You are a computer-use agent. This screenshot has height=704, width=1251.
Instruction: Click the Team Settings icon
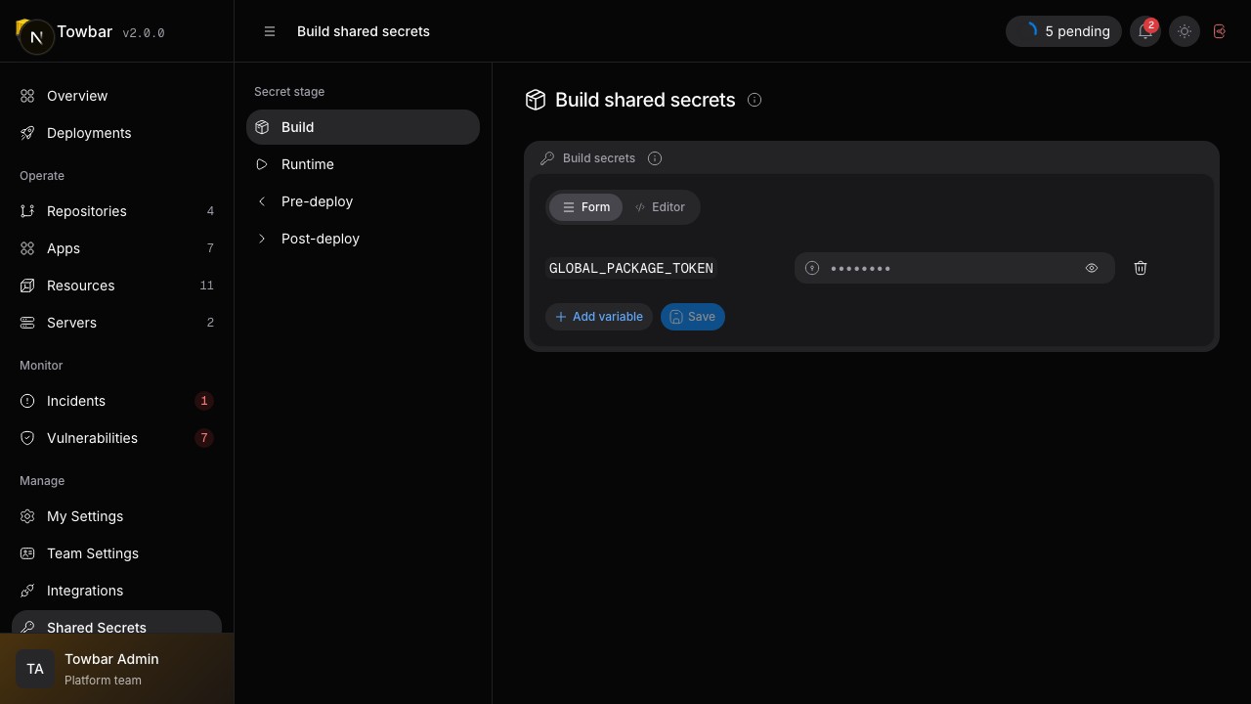(x=27, y=553)
